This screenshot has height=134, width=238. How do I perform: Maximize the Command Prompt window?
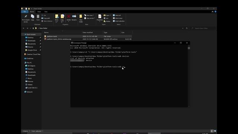(181, 43)
